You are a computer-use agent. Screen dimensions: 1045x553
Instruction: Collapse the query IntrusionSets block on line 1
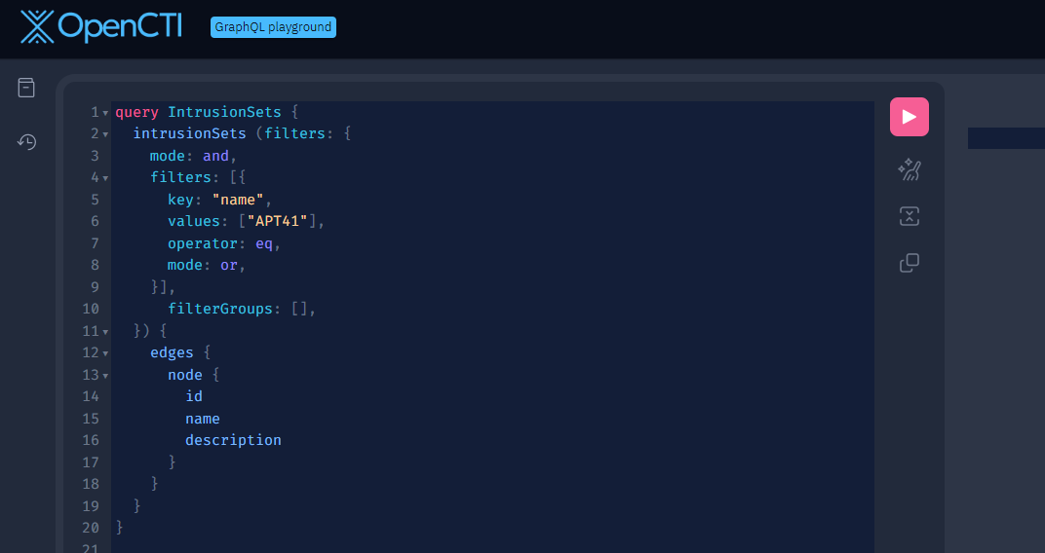(105, 113)
